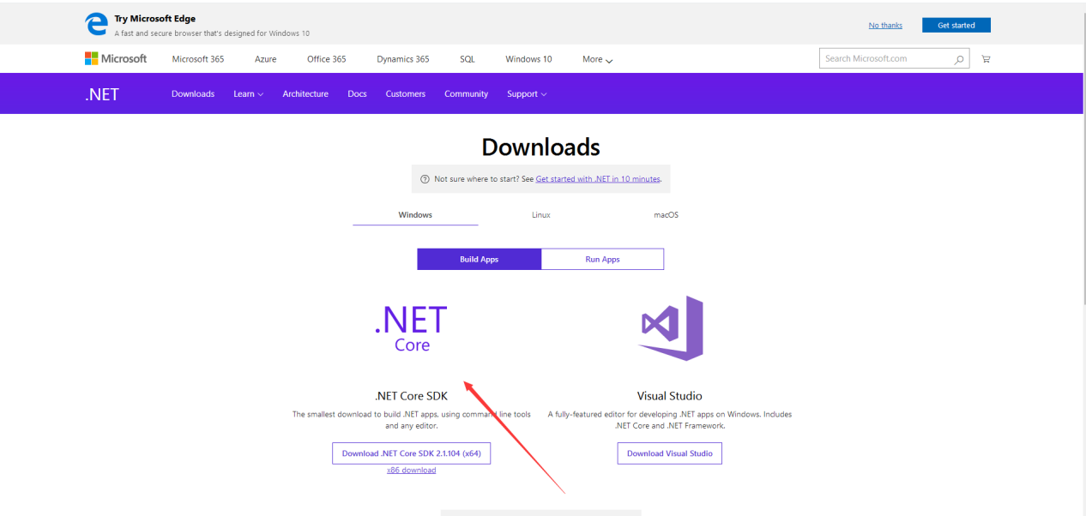
Task: Expand the More menu in Microsoft header
Action: pyautogui.click(x=597, y=59)
